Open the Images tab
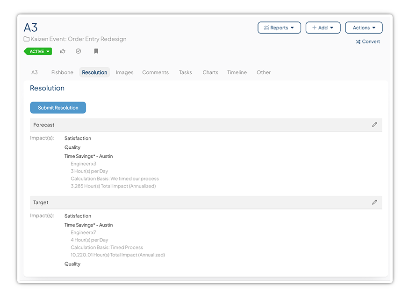This screenshot has height=298, width=409. [124, 73]
